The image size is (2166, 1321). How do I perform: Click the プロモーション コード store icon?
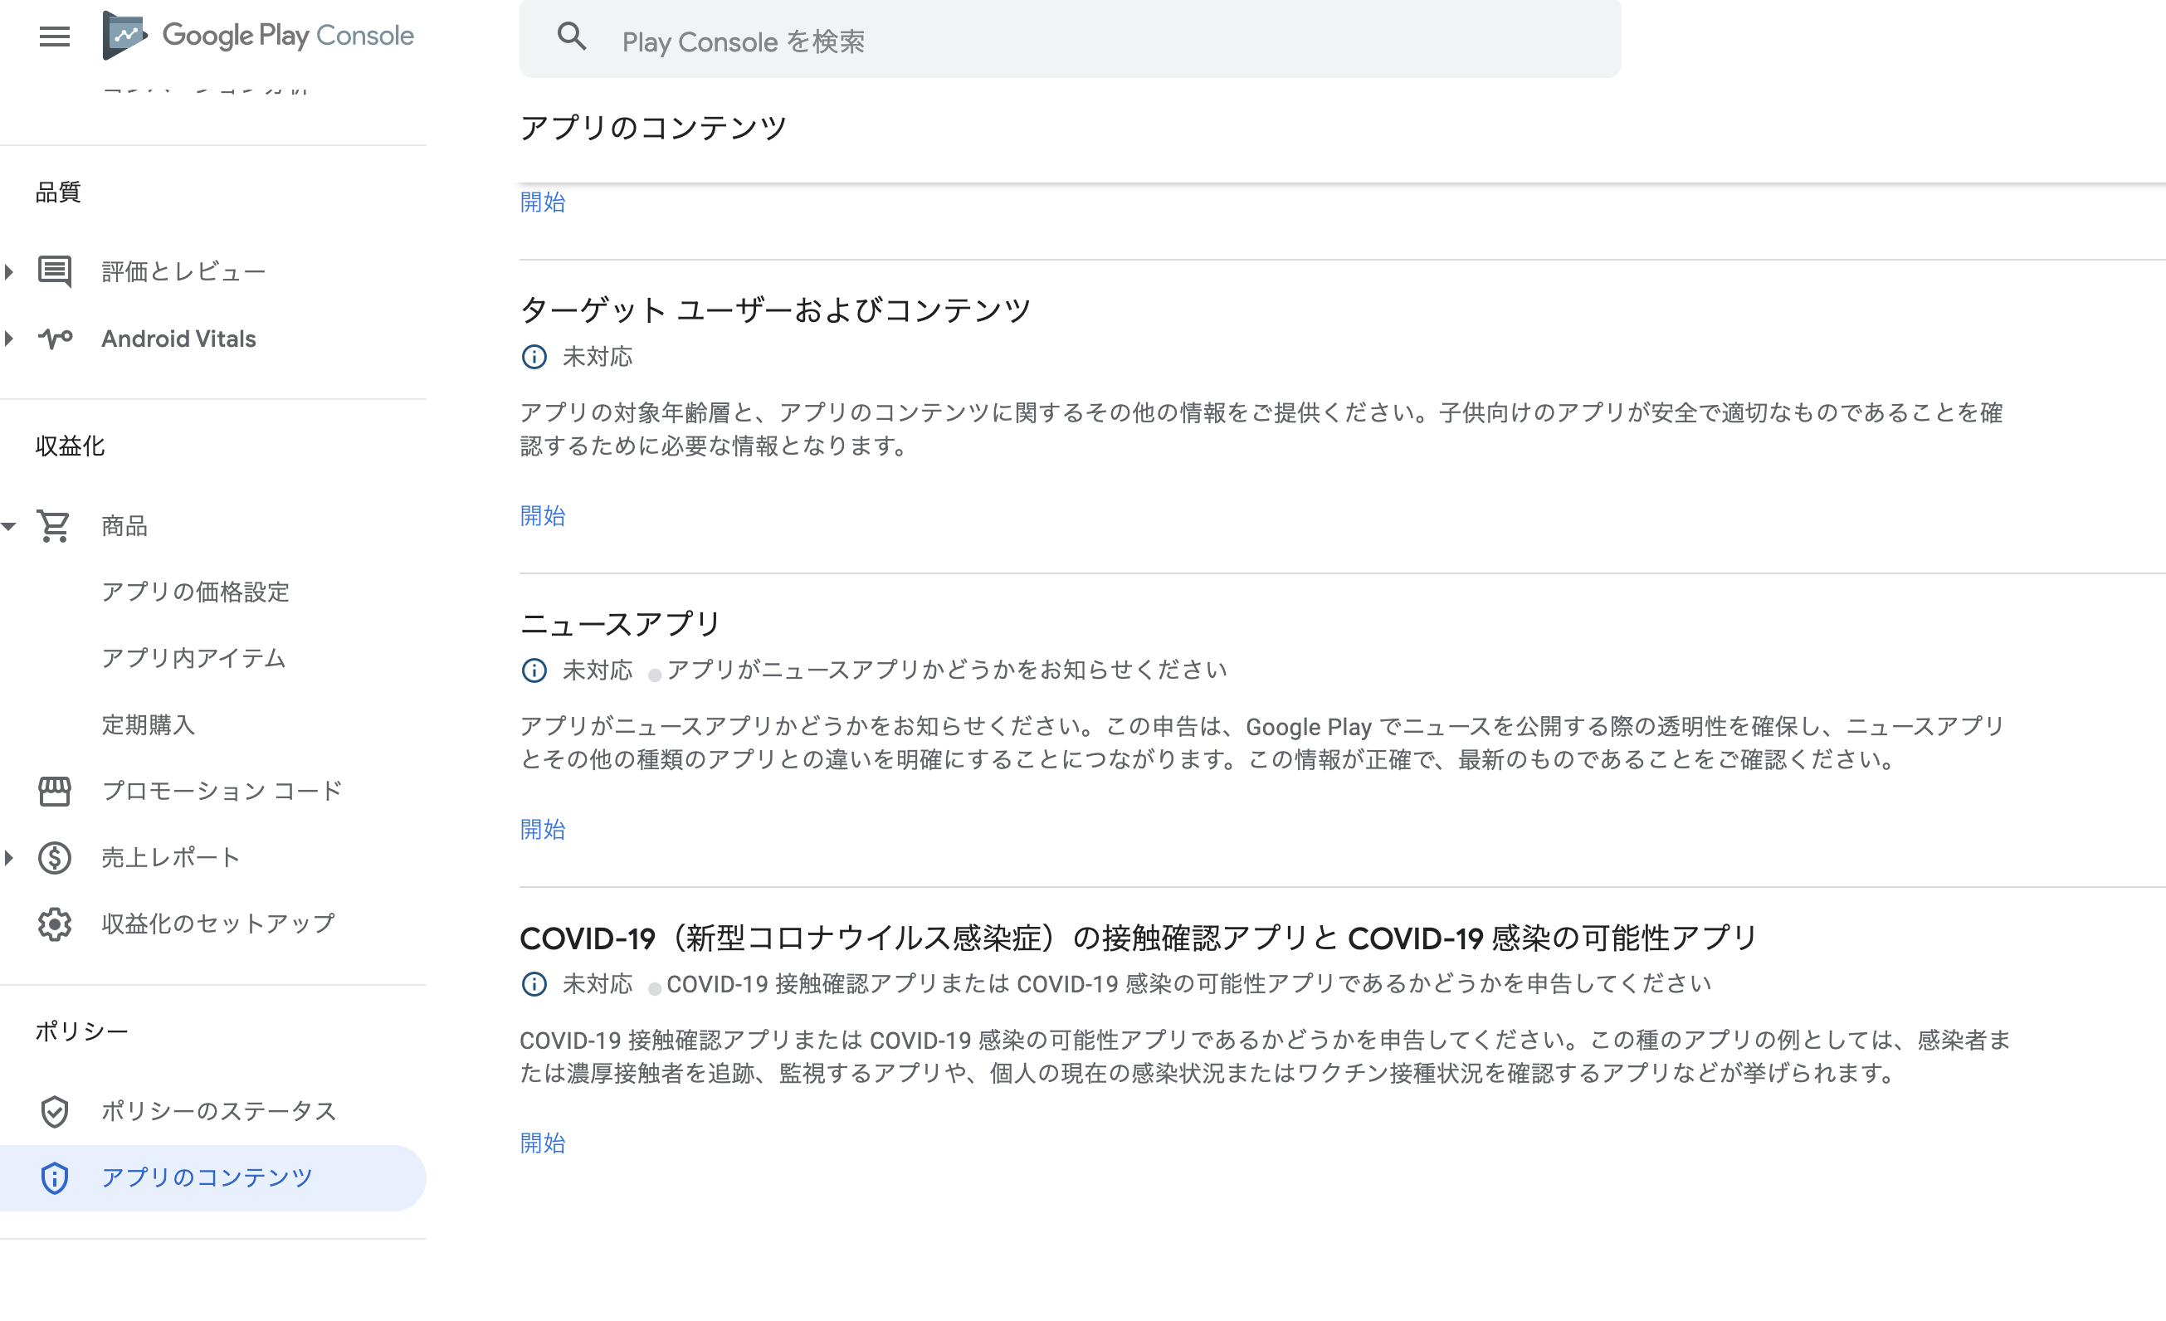pos(55,791)
